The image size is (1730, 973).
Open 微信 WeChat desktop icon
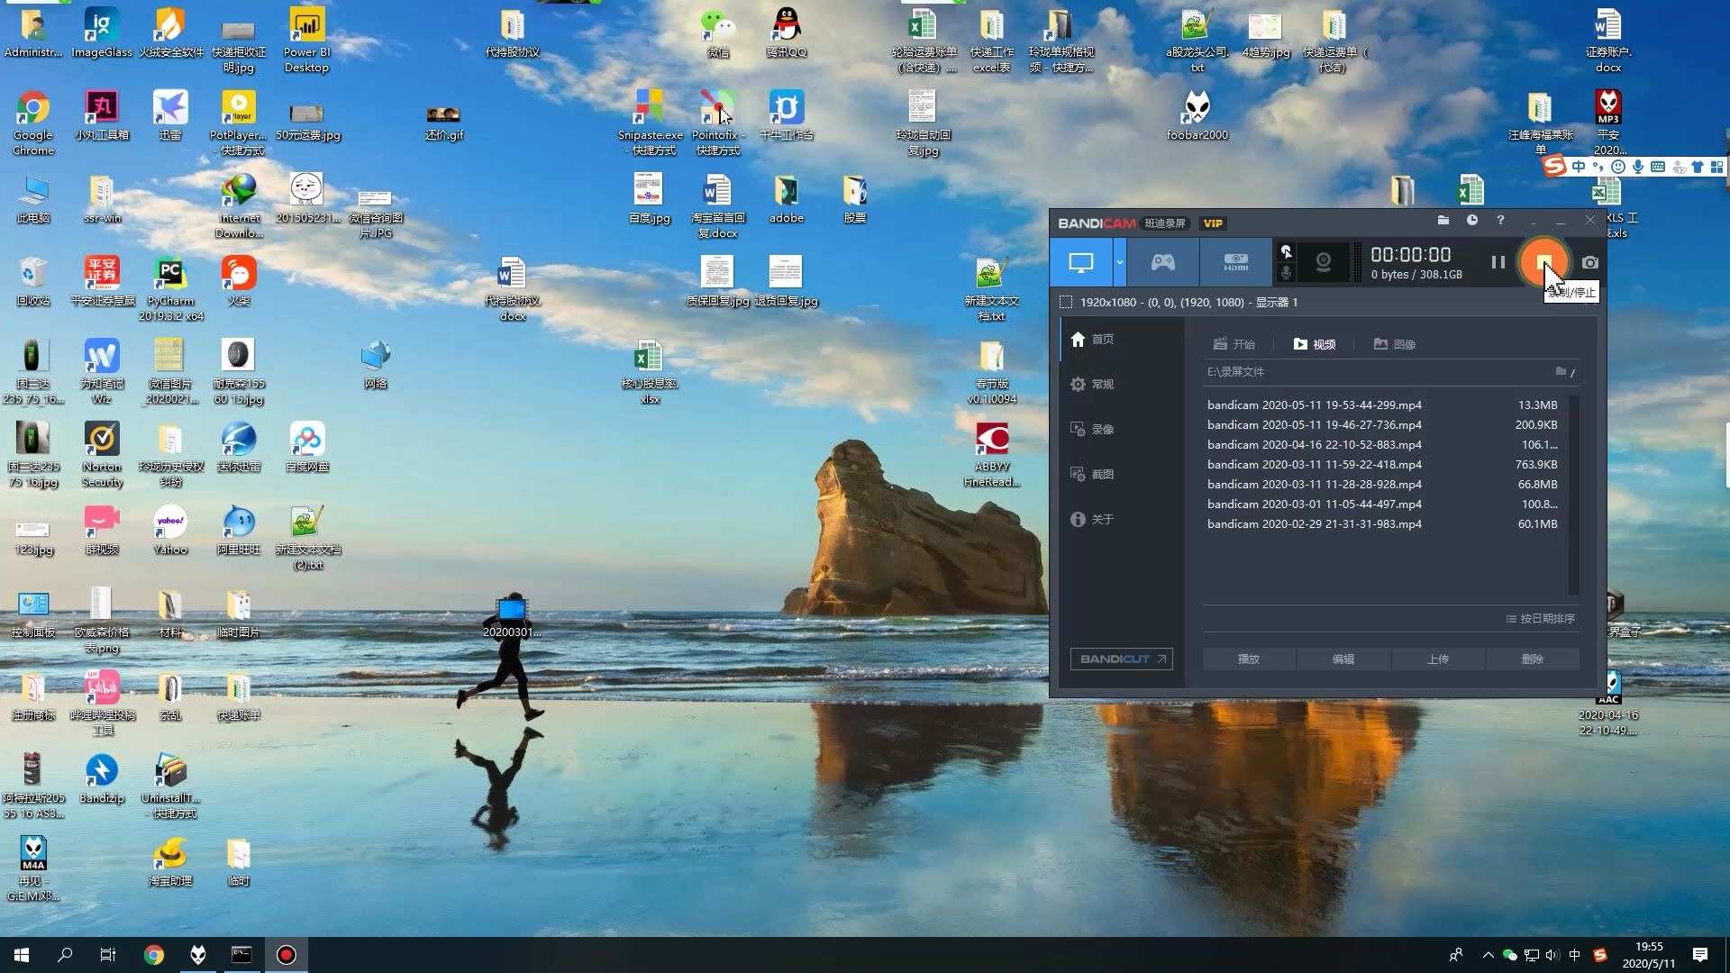click(x=718, y=33)
